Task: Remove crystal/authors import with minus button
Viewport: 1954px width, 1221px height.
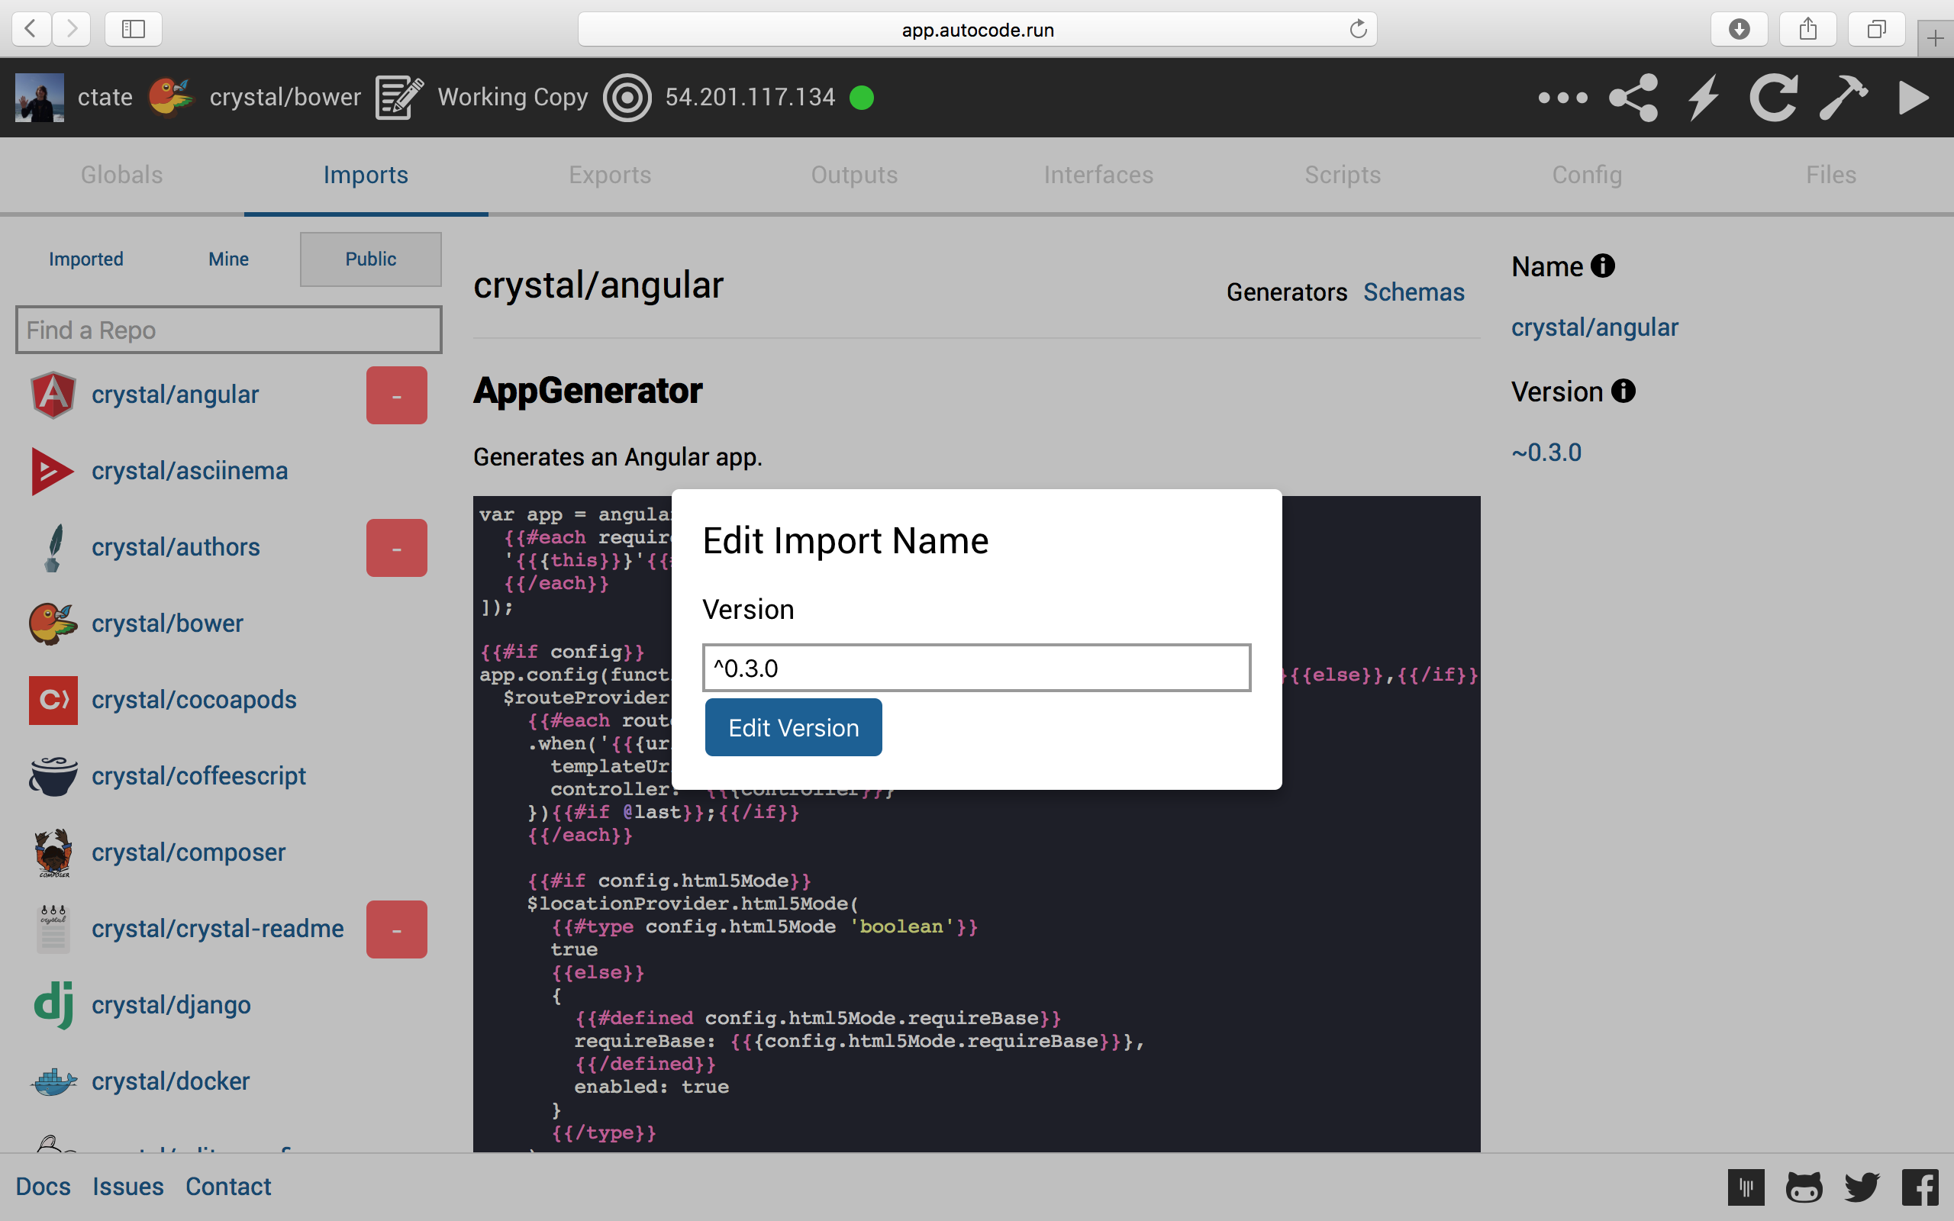Action: [x=396, y=547]
